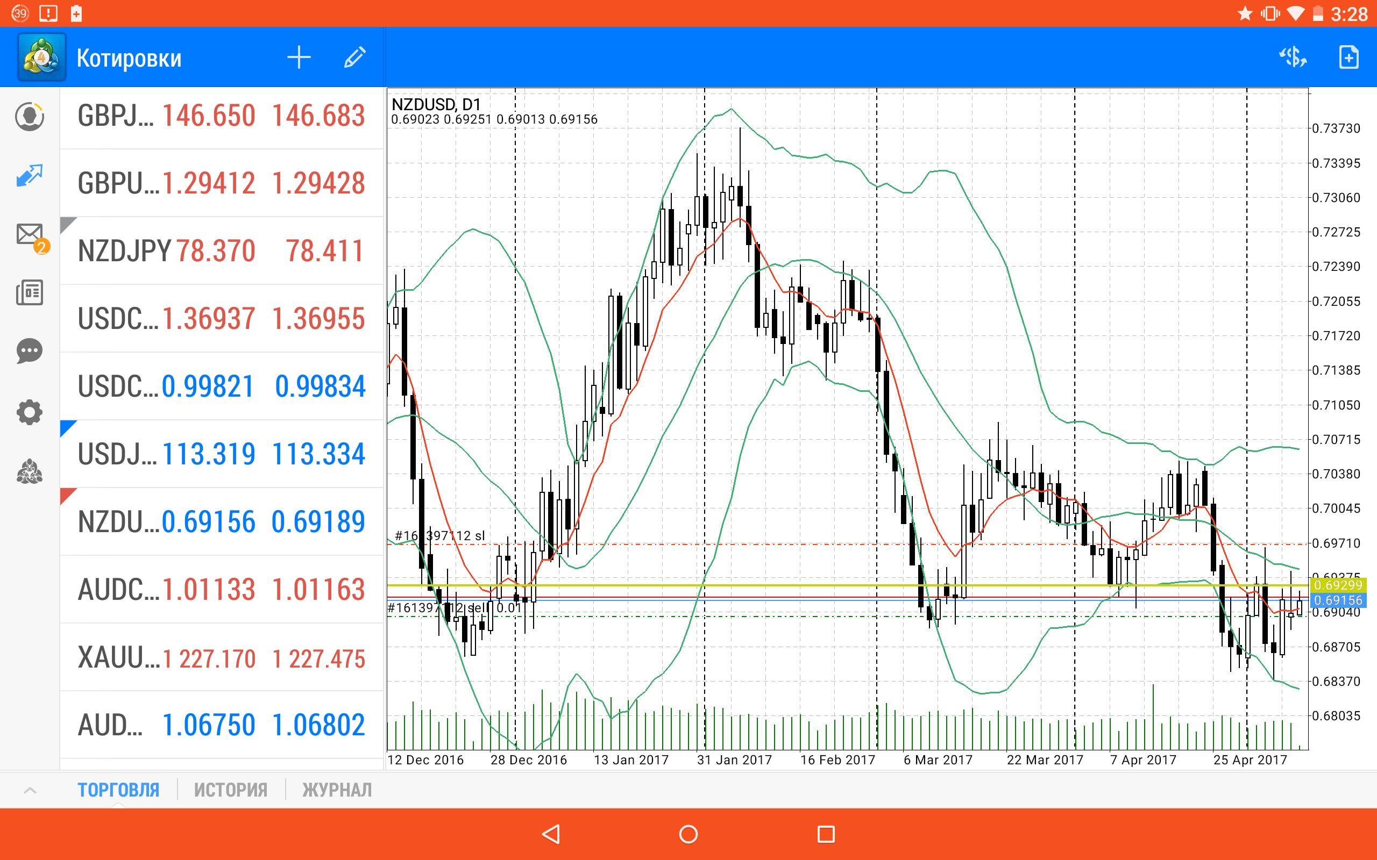Viewport: 1377px width, 860px height.
Task: Tap the NZDUSD, D1 chart title
Action: (436, 104)
